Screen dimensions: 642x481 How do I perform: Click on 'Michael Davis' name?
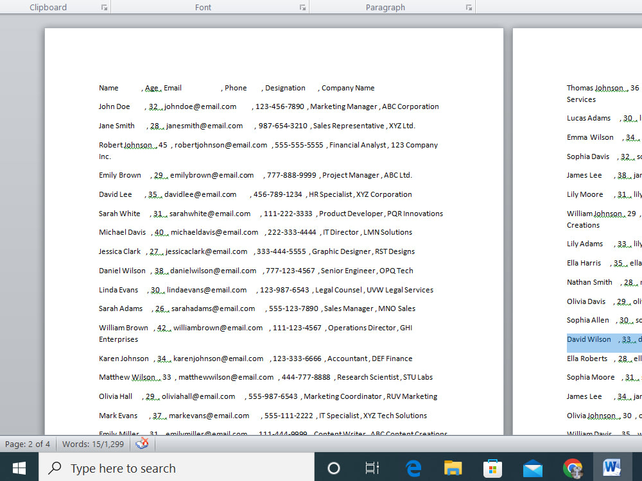pyautogui.click(x=122, y=232)
